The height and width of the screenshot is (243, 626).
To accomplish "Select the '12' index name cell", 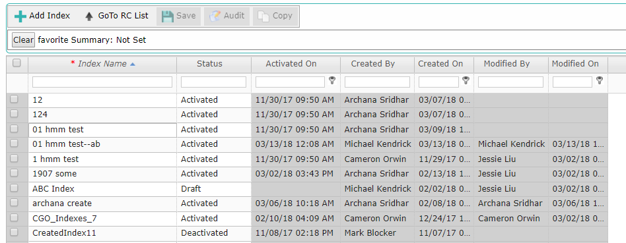I will pos(102,100).
